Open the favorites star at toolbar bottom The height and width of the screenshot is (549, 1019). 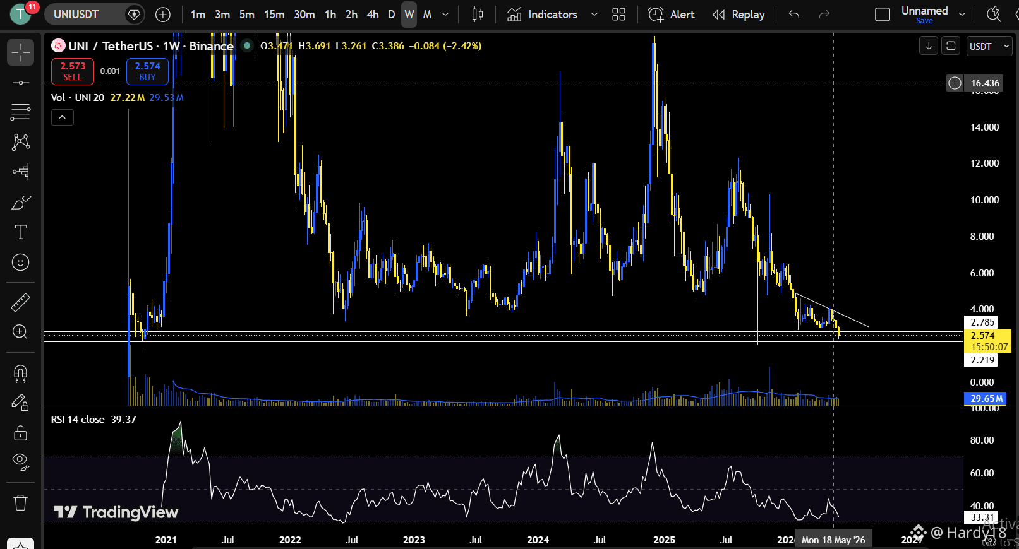pyautogui.click(x=20, y=545)
